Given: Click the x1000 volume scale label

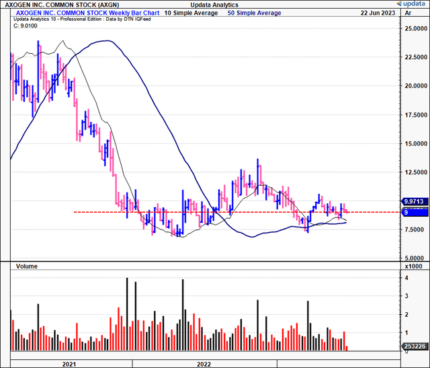Looking at the screenshot, I should click(x=415, y=266).
